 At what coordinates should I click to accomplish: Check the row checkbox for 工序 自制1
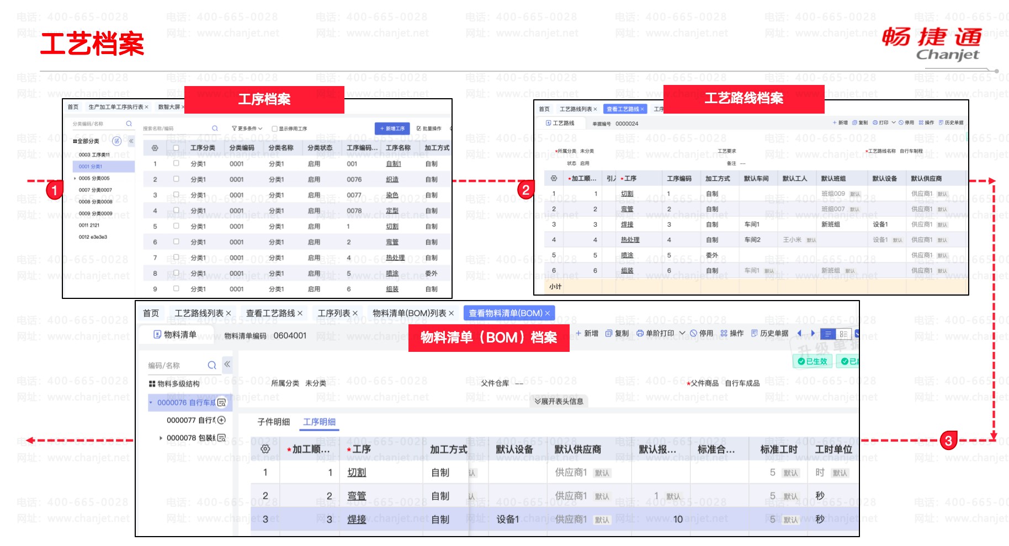click(x=176, y=163)
